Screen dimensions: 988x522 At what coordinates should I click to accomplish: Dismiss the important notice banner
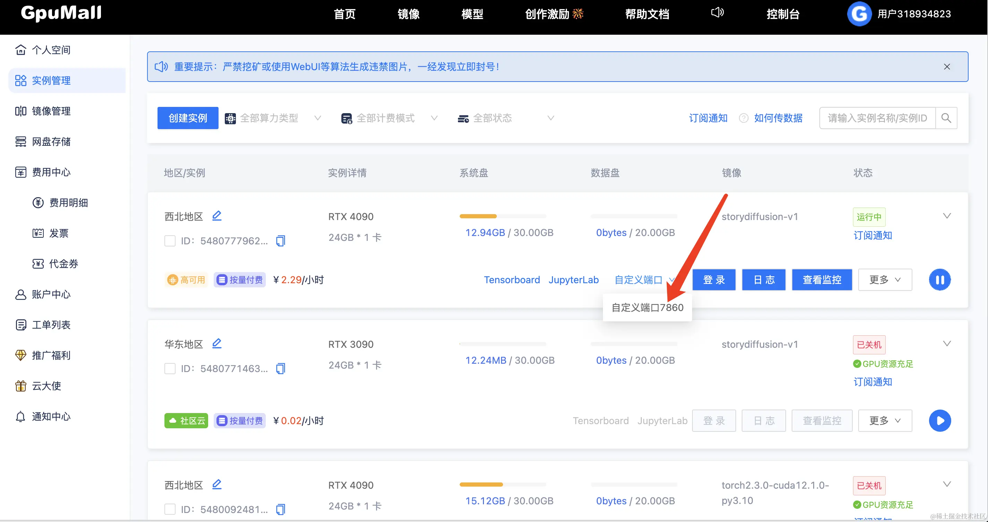[x=947, y=67]
